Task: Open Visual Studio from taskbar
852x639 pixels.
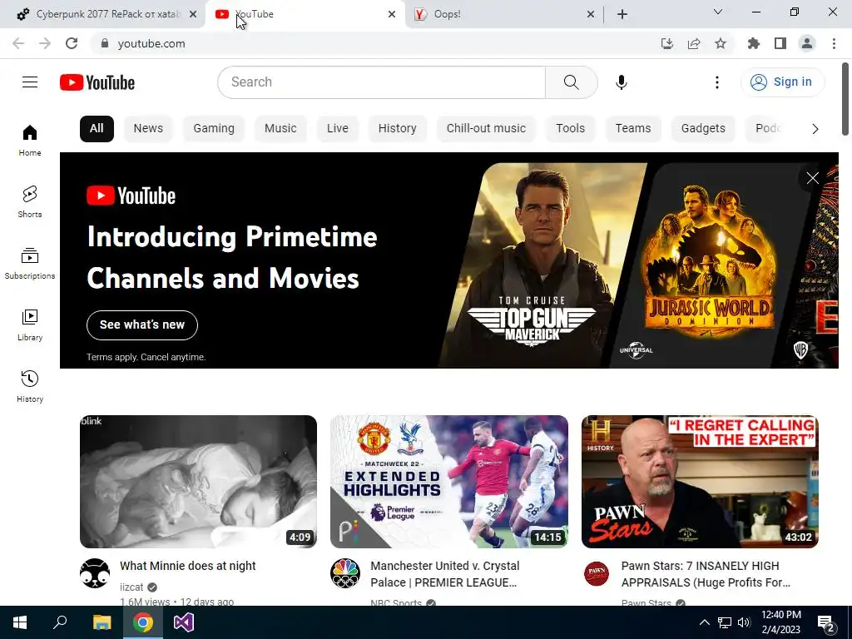Action: pyautogui.click(x=184, y=622)
